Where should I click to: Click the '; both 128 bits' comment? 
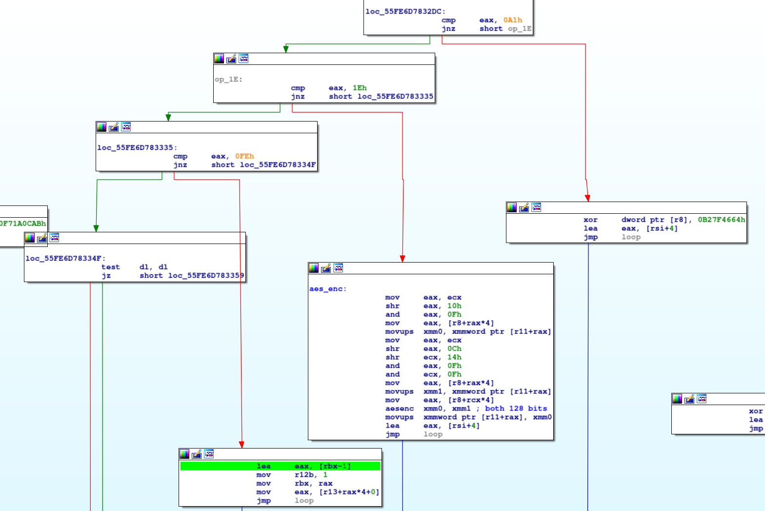coord(512,409)
